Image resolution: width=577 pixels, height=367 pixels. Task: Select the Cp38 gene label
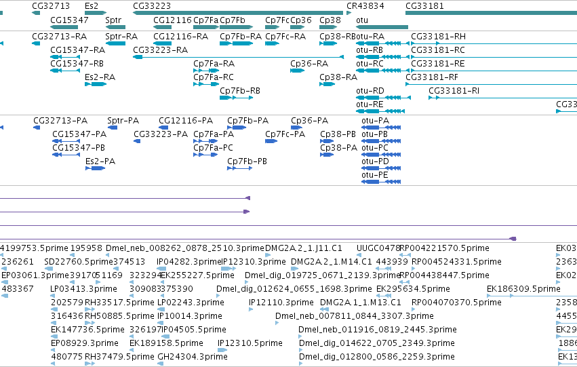tap(330, 20)
